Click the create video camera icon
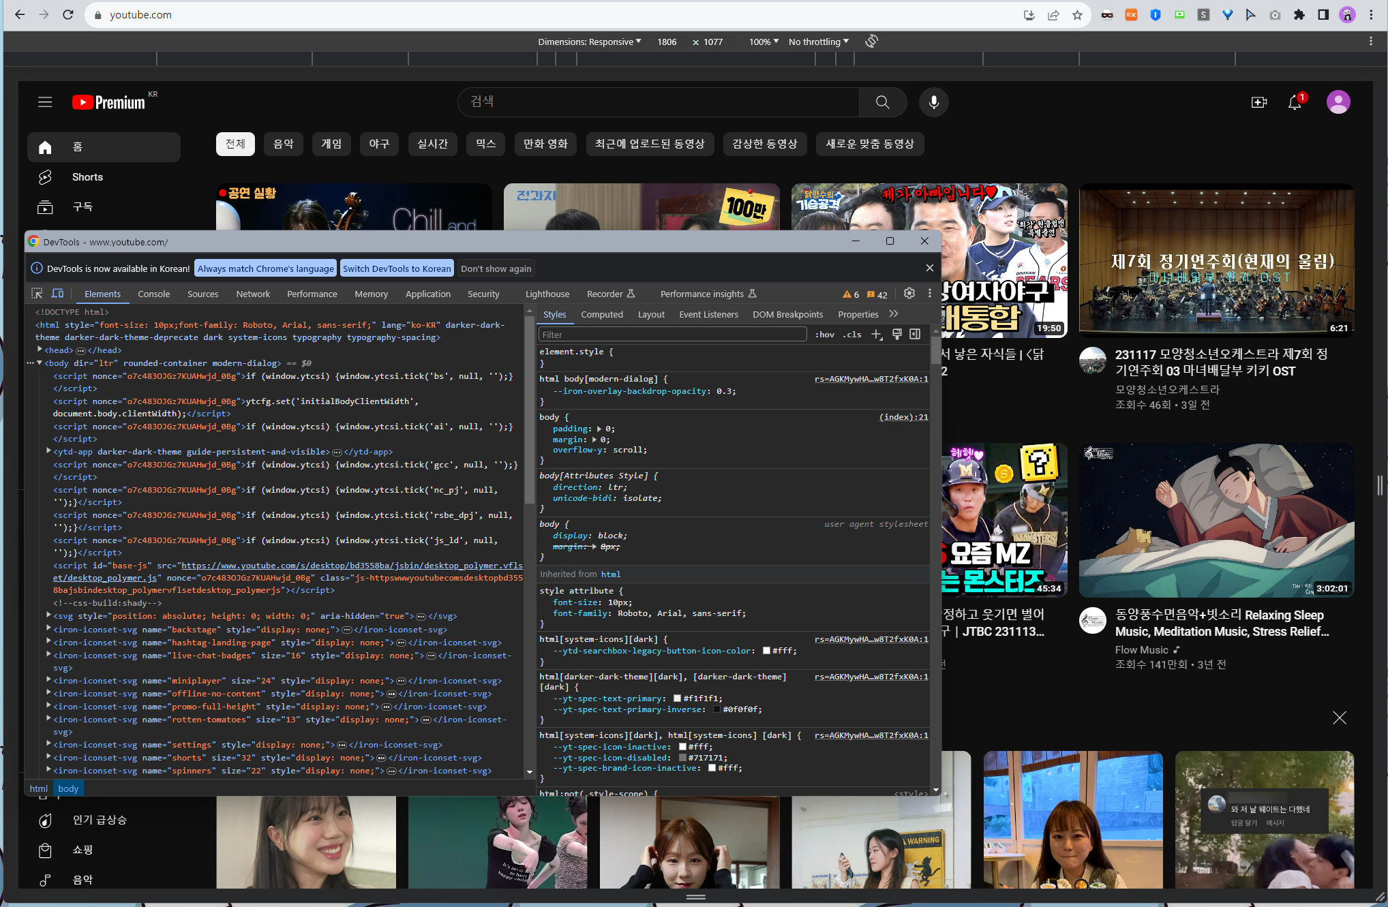The width and height of the screenshot is (1388, 907). 1258,102
